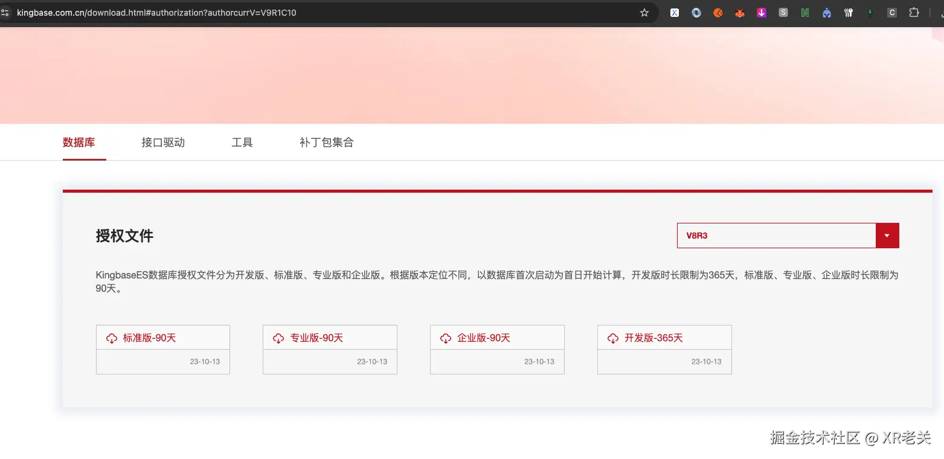This screenshot has width=944, height=459.
Task: Open the gray S extension icon
Action: pyautogui.click(x=783, y=13)
